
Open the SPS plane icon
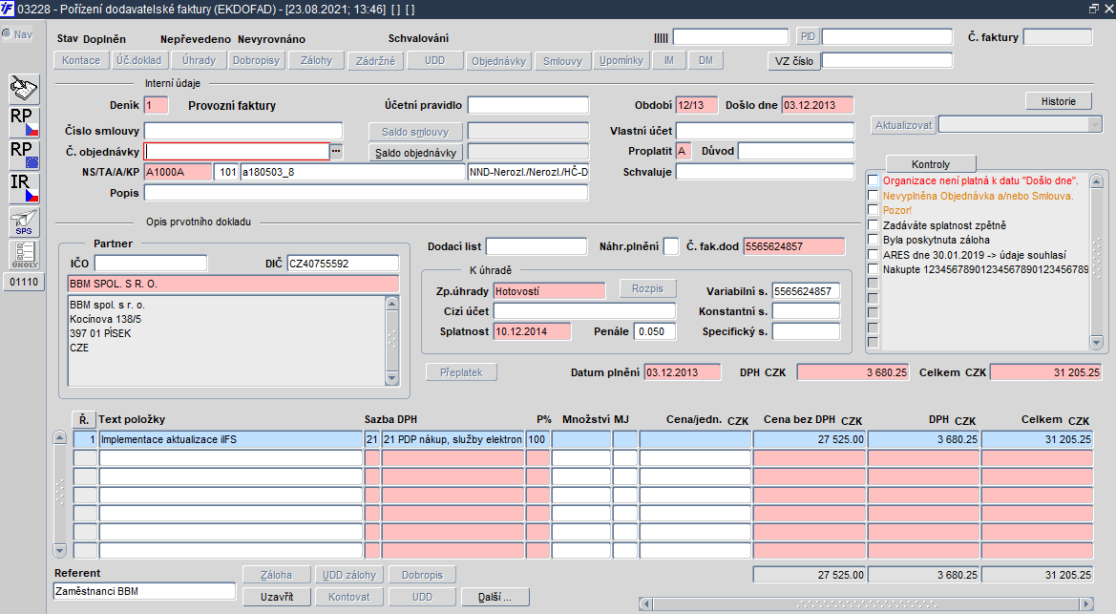pyautogui.click(x=24, y=222)
